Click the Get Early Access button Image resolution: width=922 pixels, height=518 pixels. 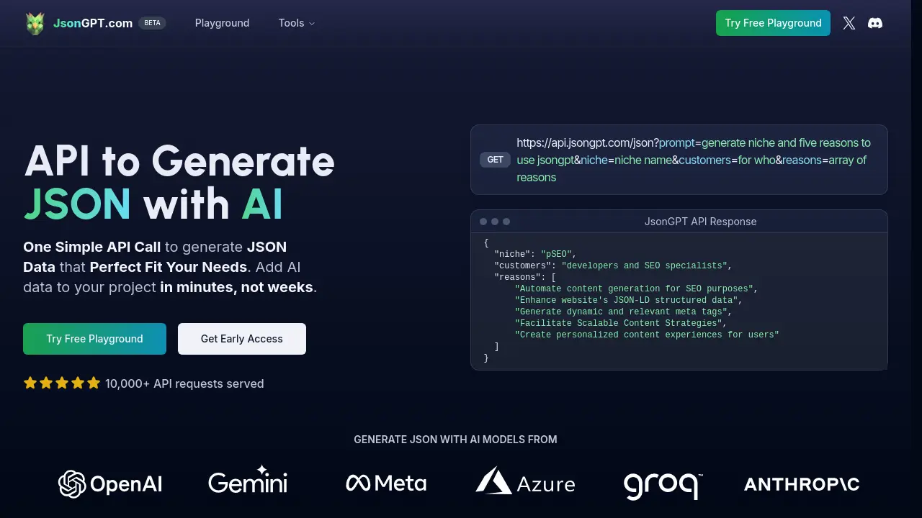[242, 339]
